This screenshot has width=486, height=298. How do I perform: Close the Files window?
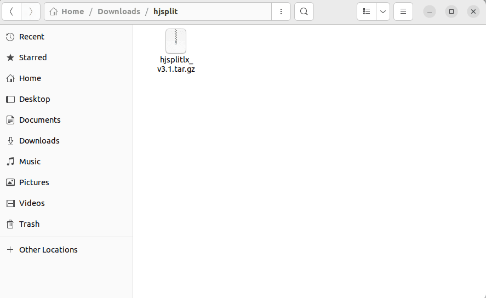[x=473, y=12]
